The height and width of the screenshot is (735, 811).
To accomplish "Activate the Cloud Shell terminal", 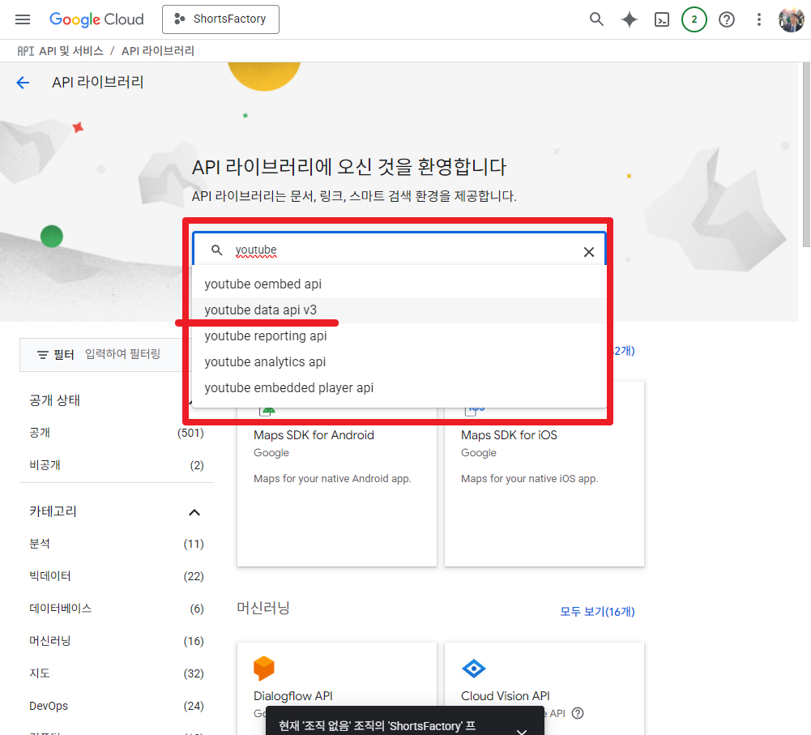I will [661, 19].
